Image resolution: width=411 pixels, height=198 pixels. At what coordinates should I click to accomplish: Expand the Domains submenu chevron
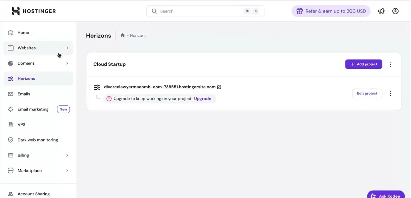pos(67,63)
